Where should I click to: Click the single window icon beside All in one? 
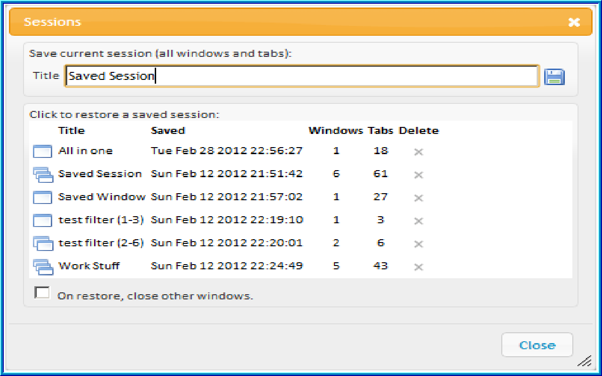click(42, 151)
